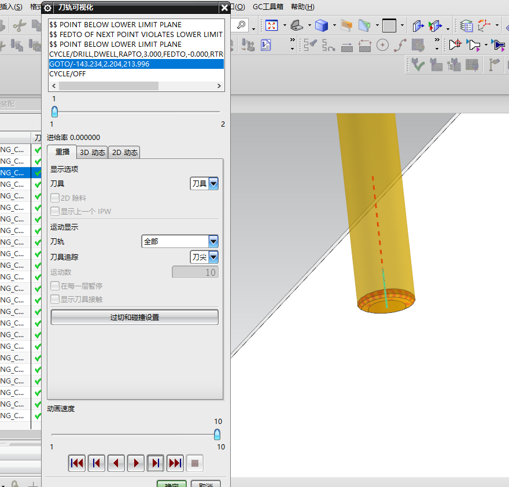Image resolution: width=509 pixels, height=487 pixels.
Task: Click the 确定 button
Action: [x=172, y=484]
